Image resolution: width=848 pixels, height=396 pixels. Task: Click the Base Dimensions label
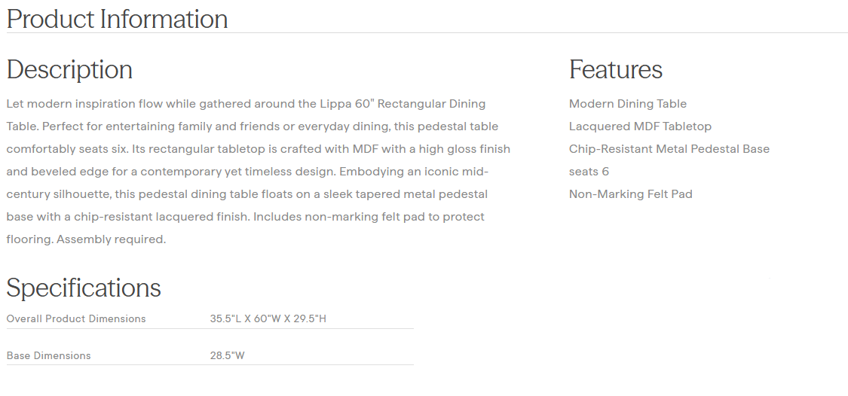click(48, 355)
